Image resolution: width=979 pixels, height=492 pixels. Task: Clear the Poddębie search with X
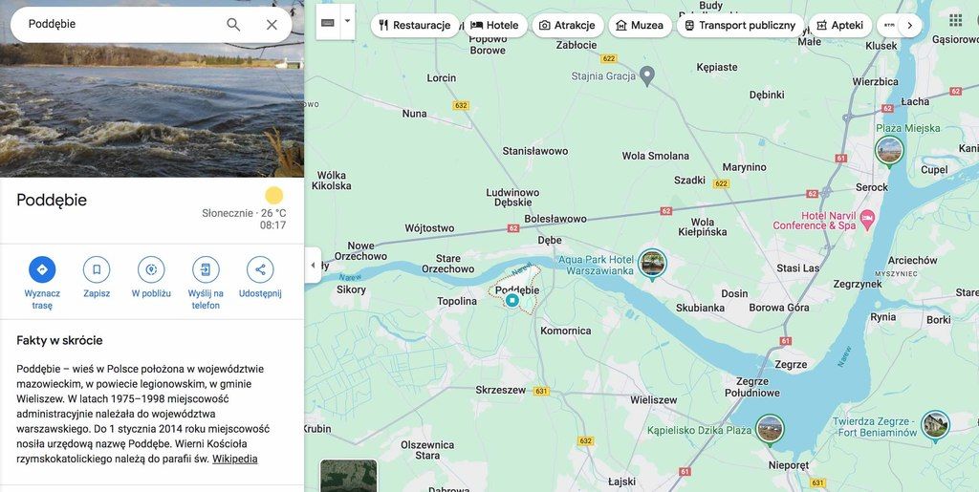[272, 24]
